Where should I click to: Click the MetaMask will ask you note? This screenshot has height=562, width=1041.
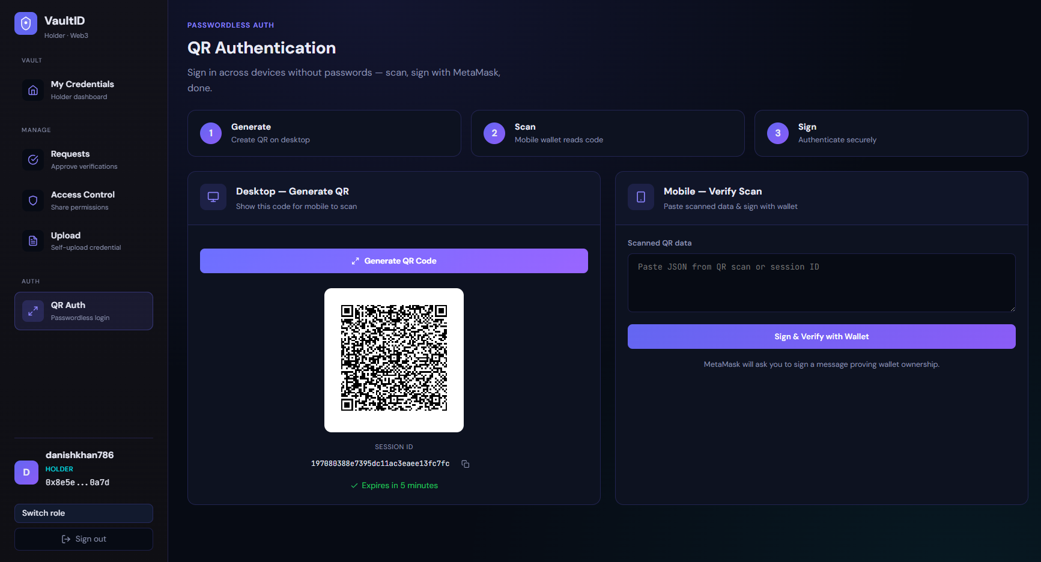pos(822,364)
